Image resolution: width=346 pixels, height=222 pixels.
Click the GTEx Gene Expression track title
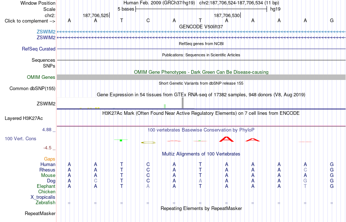(x=201, y=95)
